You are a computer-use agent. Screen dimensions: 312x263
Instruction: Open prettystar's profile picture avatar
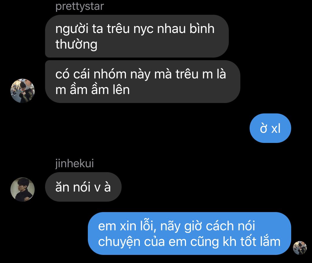click(x=23, y=91)
